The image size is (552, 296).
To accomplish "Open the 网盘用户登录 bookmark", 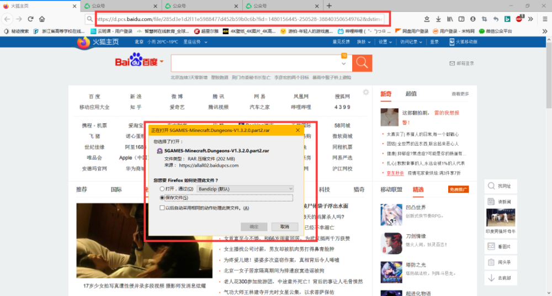I will [x=412, y=31].
